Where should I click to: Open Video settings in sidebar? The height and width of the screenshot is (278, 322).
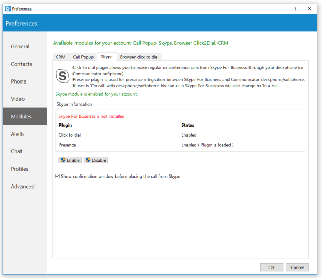25,99
